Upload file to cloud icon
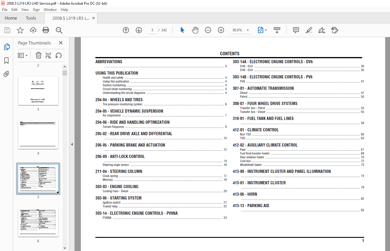390x251 pixels. click(33, 30)
